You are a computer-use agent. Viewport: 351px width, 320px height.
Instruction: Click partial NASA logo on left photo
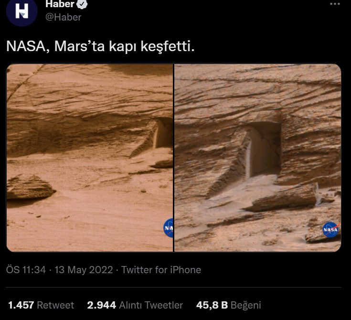point(168,228)
